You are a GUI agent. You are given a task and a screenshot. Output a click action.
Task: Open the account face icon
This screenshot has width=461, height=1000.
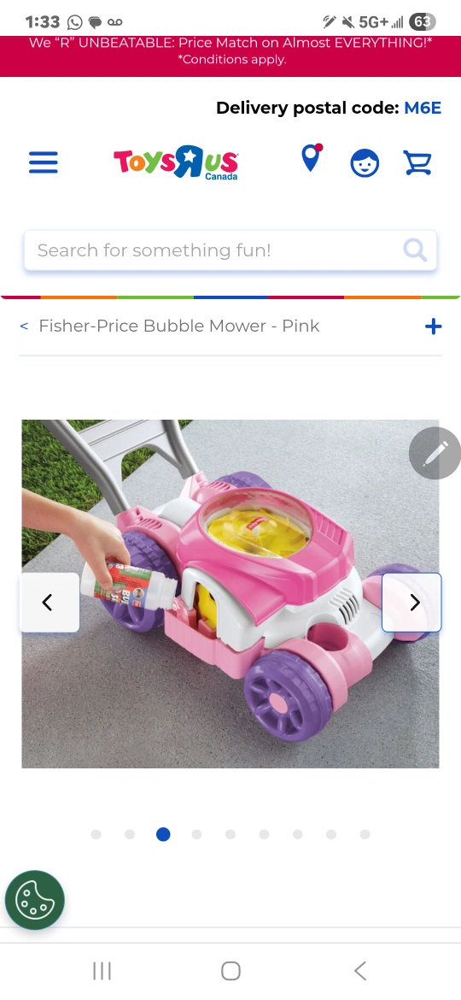(365, 163)
